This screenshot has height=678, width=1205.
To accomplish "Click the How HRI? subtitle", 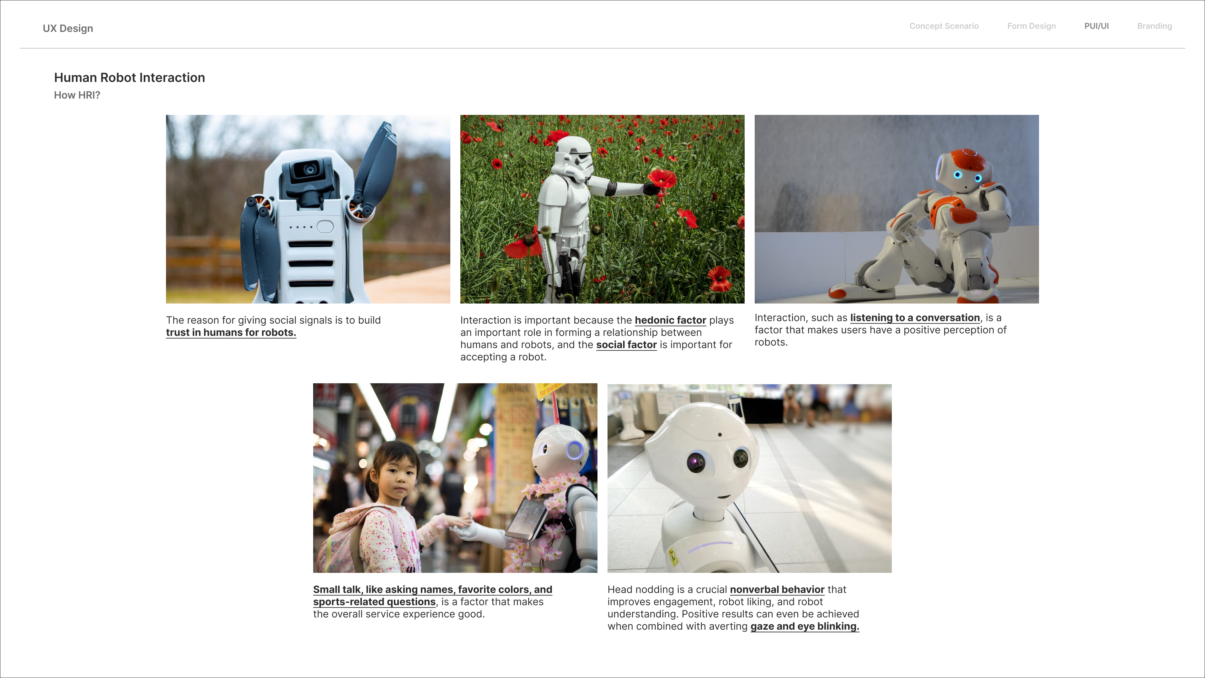I will point(77,95).
